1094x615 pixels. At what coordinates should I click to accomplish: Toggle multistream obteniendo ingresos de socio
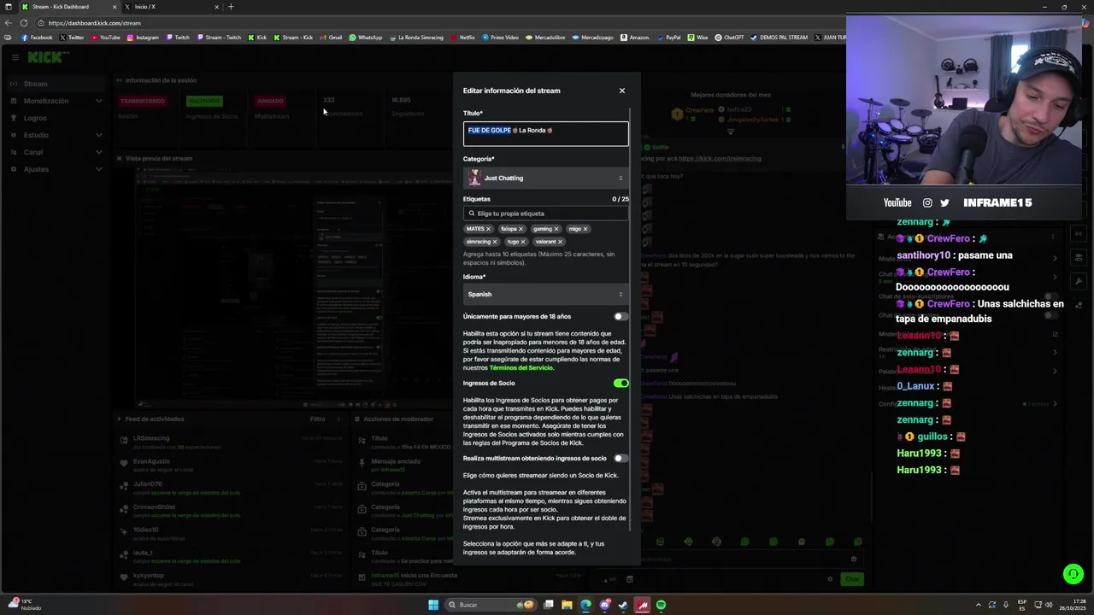click(x=621, y=459)
